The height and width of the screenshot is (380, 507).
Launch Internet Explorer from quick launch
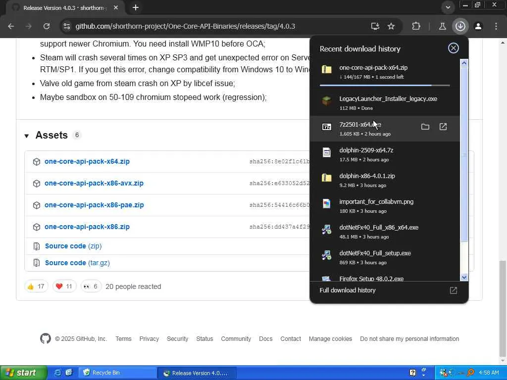[57, 373]
